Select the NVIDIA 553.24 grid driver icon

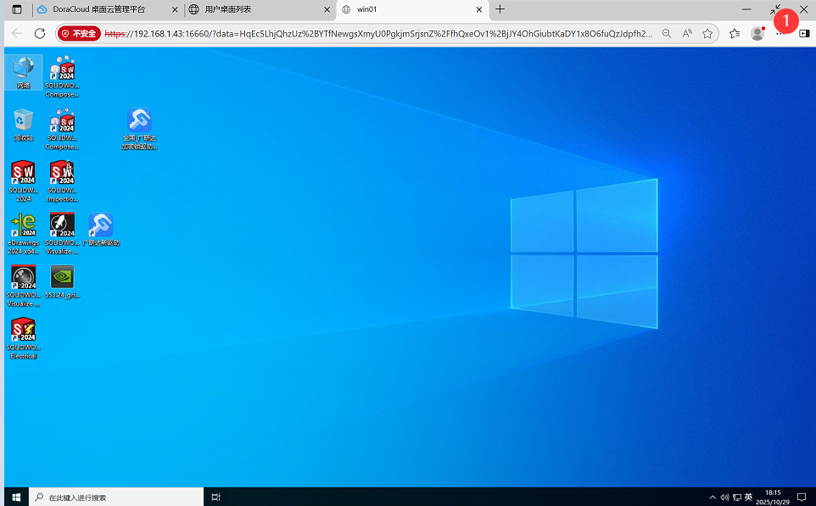coord(62,277)
